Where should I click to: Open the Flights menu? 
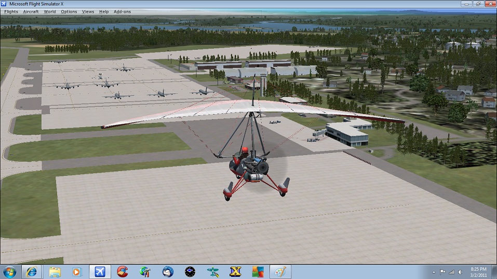point(11,11)
